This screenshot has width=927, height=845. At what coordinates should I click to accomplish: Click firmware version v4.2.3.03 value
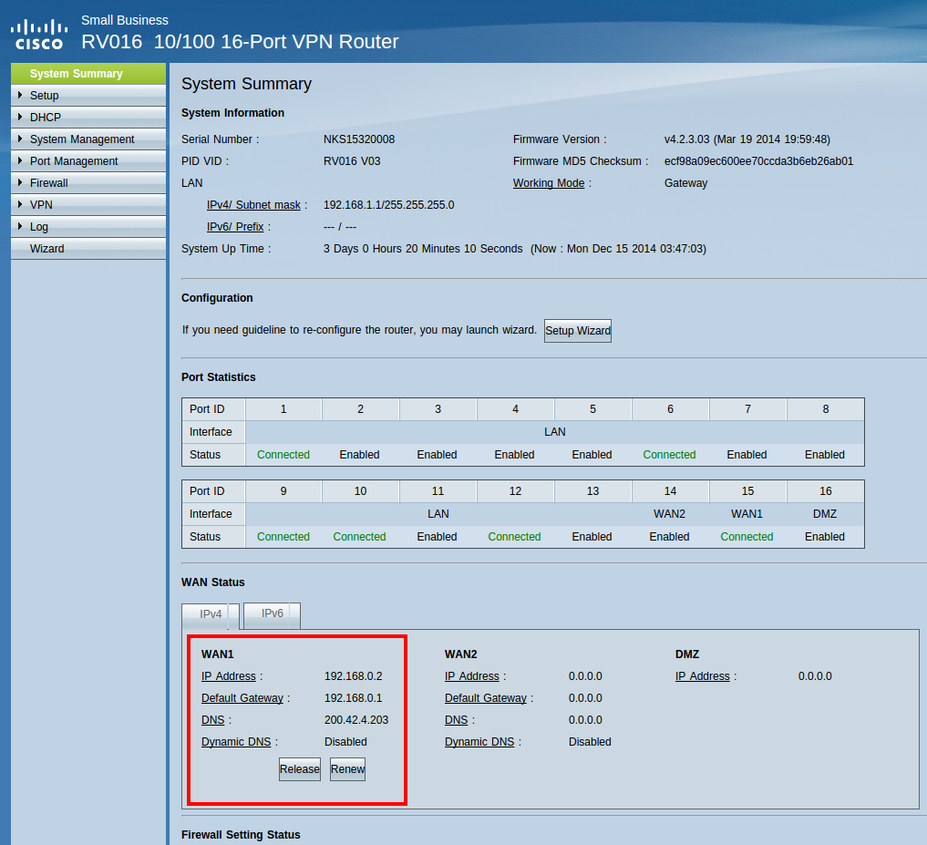click(x=747, y=139)
